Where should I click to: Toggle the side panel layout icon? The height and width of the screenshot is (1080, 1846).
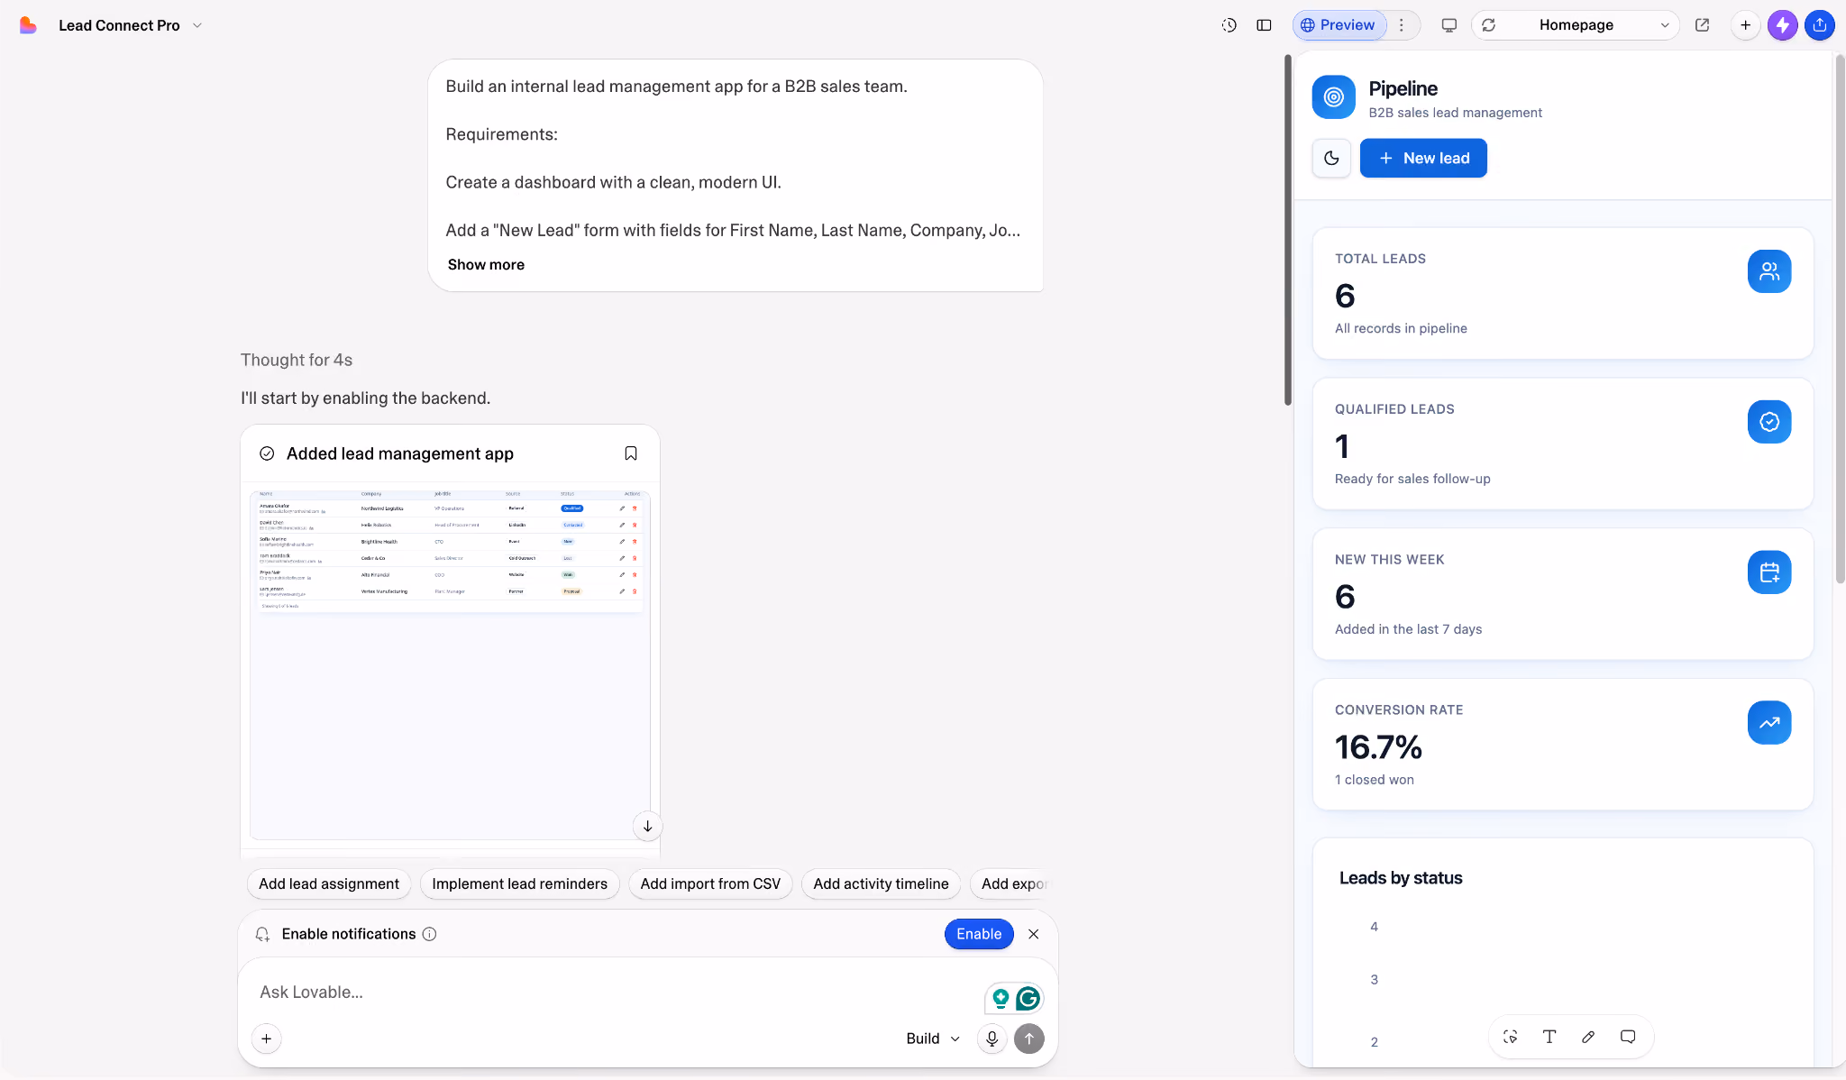pos(1264,25)
